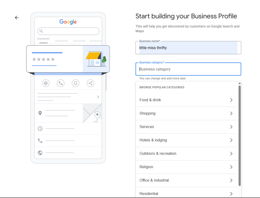Click the globe website icon
The width and height of the screenshot is (260, 198).
tap(40, 153)
